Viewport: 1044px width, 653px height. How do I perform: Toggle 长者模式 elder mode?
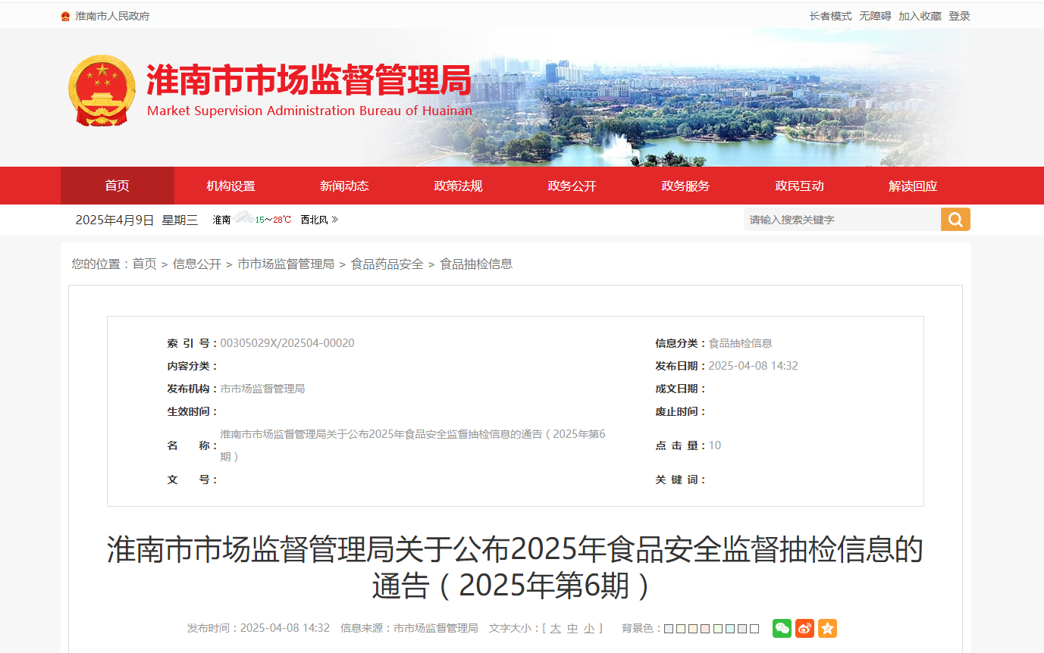coord(830,16)
